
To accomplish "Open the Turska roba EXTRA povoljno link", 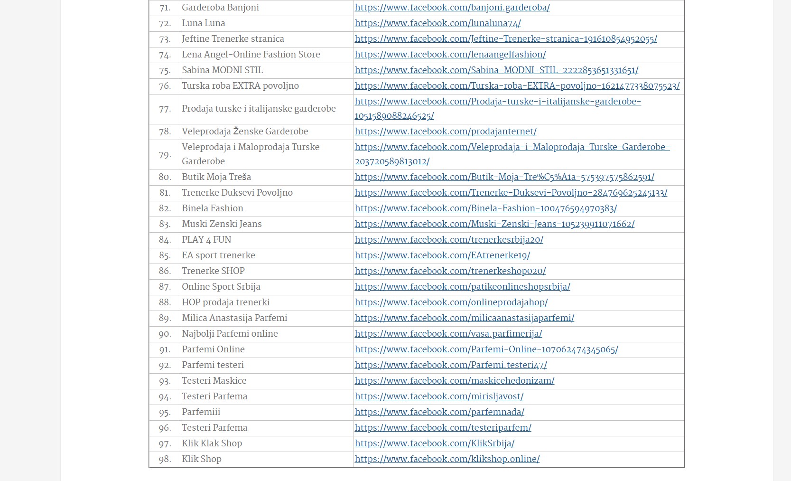I will [517, 86].
